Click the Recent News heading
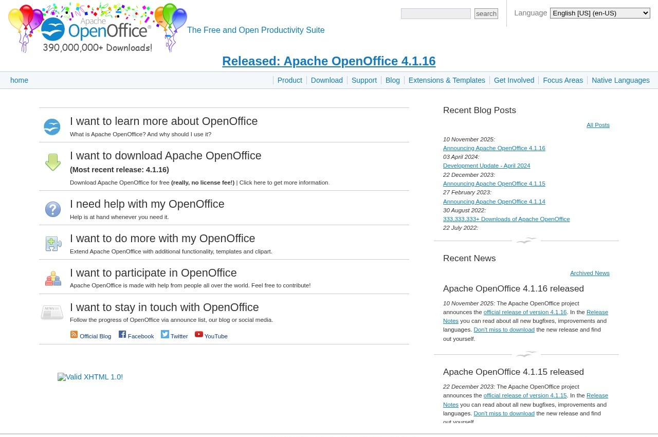The width and height of the screenshot is (658, 437). 469,258
